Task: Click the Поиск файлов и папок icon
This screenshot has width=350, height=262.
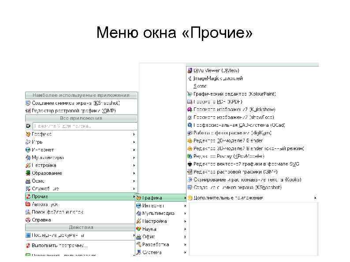Action: click(28, 212)
